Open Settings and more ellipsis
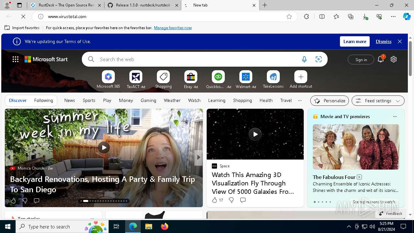The width and height of the screenshot is (414, 233). click(393, 17)
